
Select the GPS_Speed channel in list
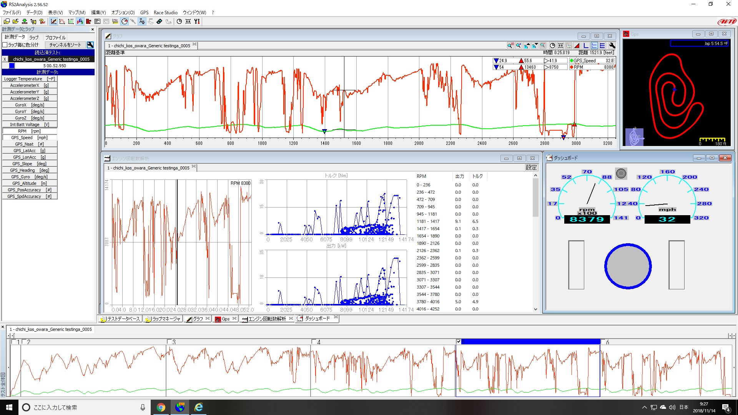[29, 138]
